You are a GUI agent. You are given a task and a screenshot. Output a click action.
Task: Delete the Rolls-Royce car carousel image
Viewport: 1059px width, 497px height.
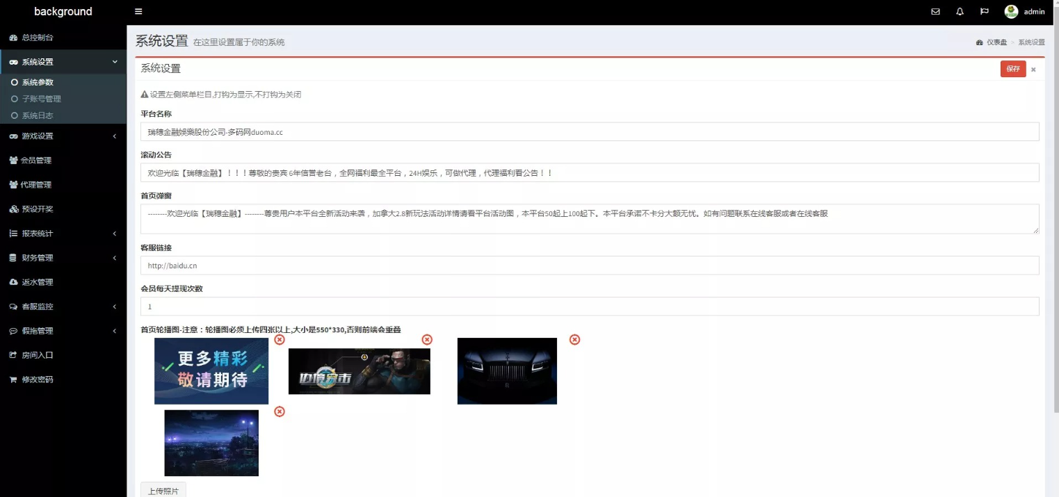point(574,340)
